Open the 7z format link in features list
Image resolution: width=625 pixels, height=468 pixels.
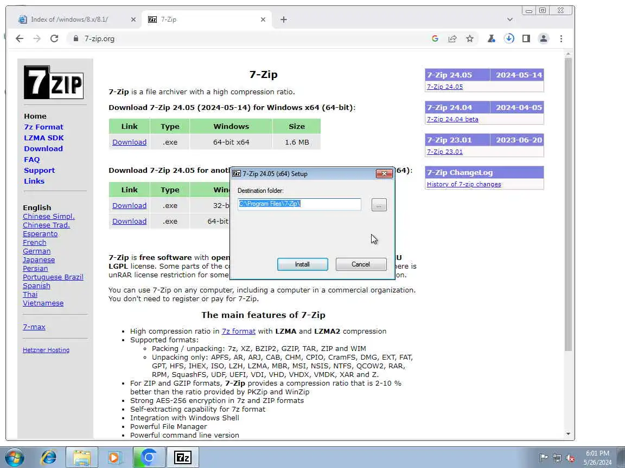click(238, 331)
